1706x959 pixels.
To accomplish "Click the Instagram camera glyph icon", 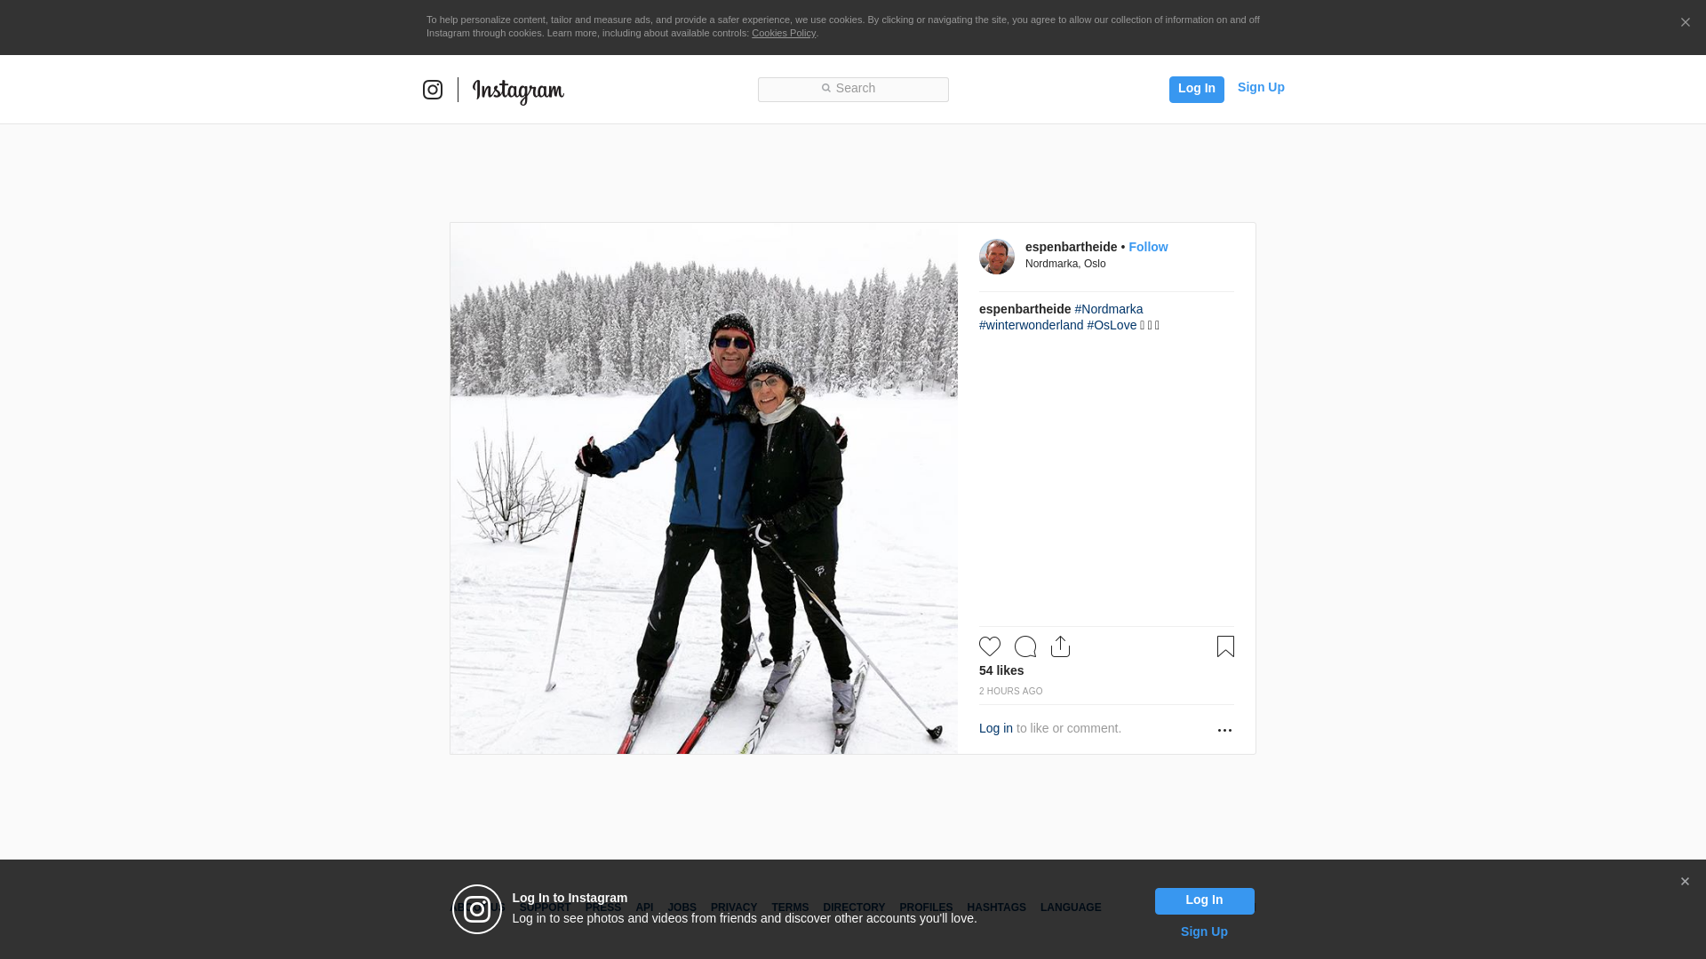I will point(433,90).
